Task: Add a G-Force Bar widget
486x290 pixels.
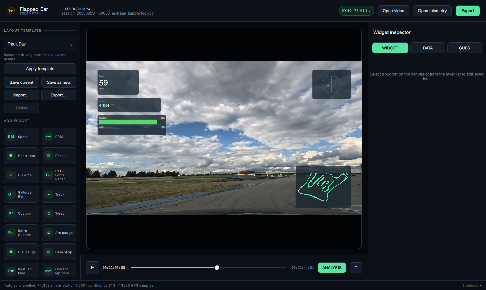Action: point(22,194)
